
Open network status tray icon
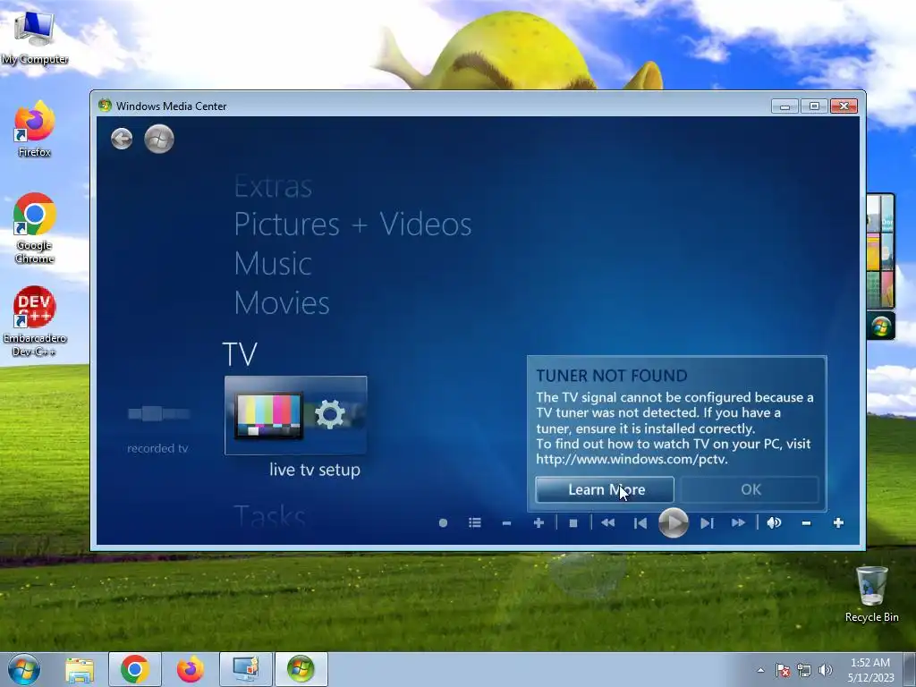[804, 670]
